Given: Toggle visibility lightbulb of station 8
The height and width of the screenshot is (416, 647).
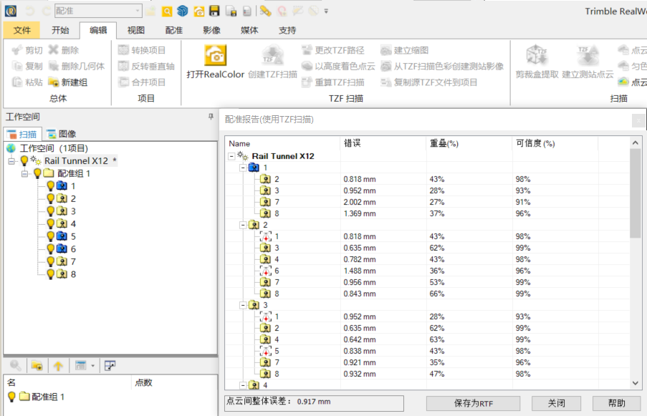Looking at the screenshot, I should point(50,274).
